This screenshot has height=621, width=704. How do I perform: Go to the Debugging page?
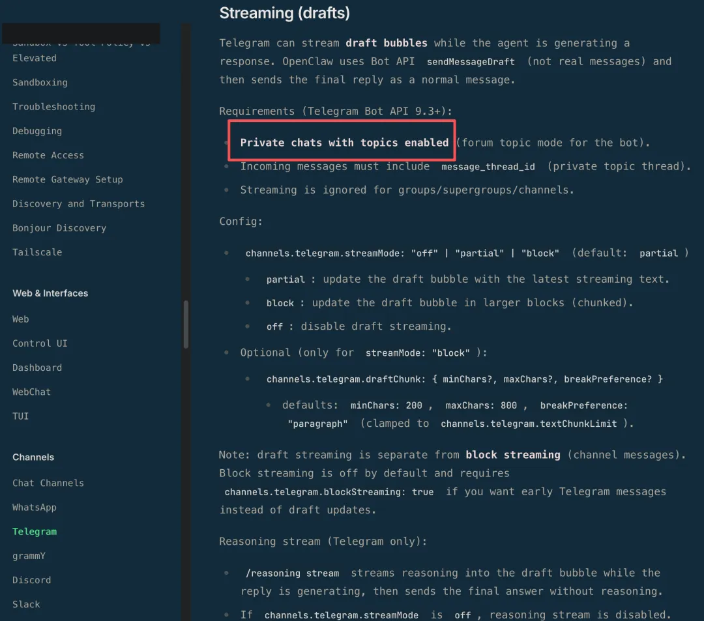[x=37, y=131]
